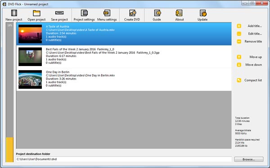Click the 'Duration: 2:54 minutes' line
Screen dimensions: 270x168
tap(61, 33)
